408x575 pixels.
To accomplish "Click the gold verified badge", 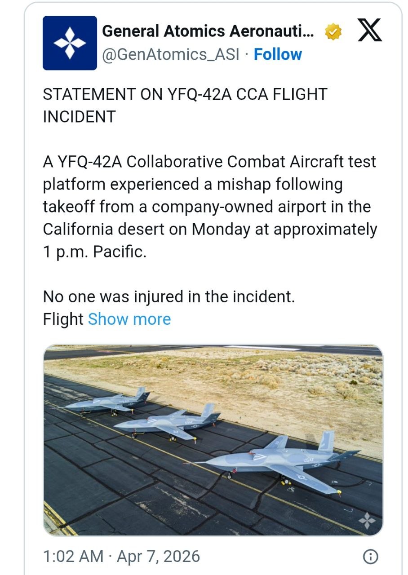I will (333, 32).
